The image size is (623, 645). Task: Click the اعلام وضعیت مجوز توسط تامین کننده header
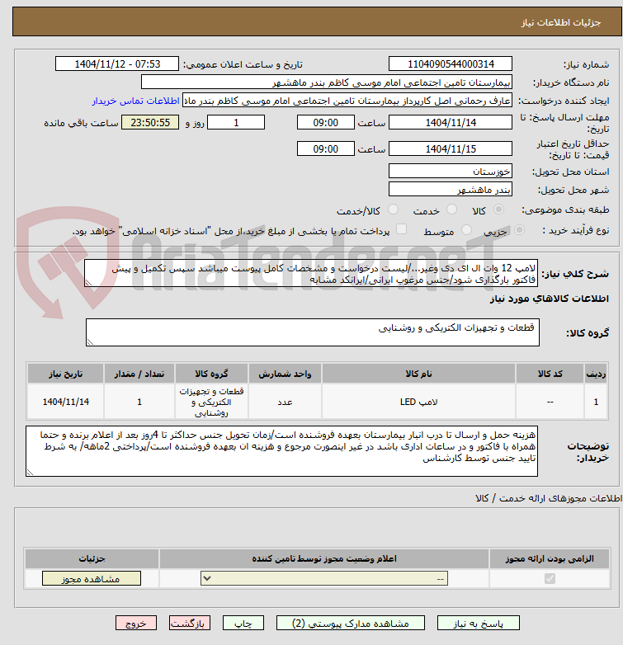[324, 558]
